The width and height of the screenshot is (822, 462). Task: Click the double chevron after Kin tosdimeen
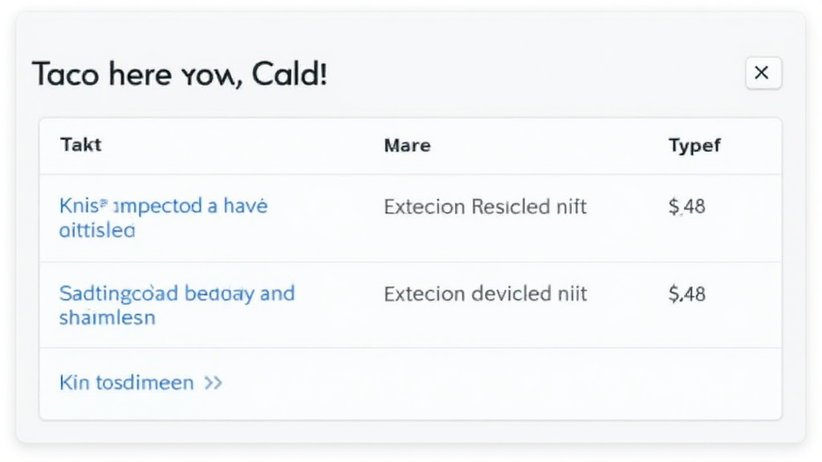click(x=213, y=383)
